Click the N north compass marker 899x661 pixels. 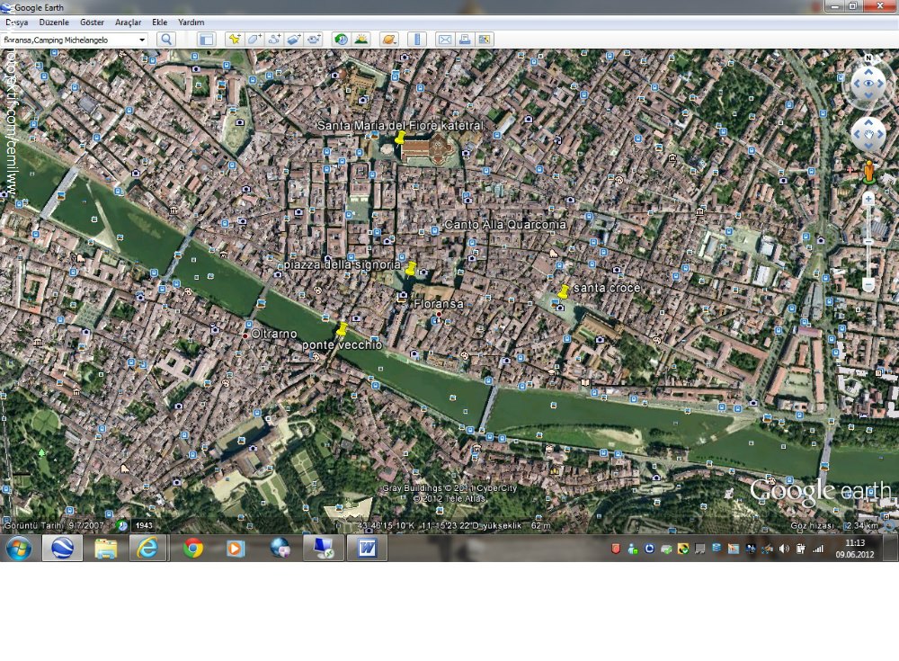pos(868,58)
